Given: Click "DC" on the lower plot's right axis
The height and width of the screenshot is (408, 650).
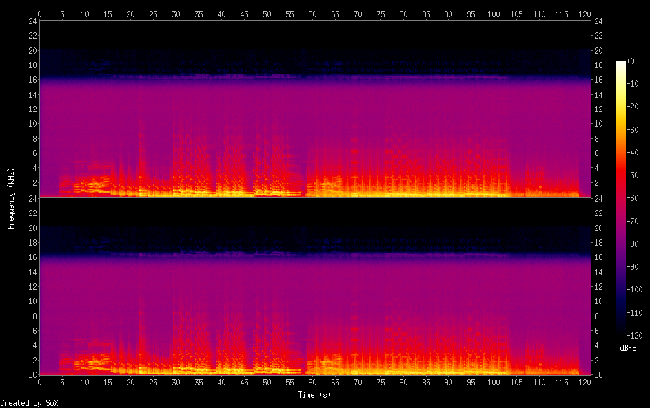Looking at the screenshot, I should click(x=598, y=375).
